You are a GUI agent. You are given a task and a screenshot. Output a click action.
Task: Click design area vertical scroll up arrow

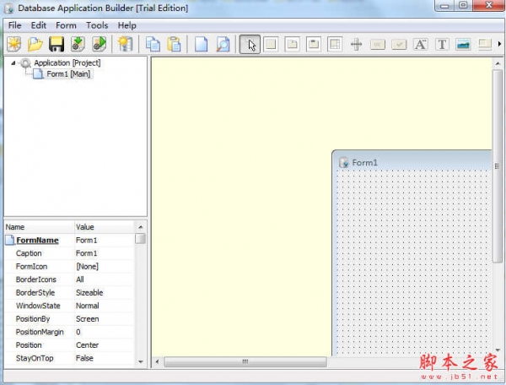pos(498,63)
